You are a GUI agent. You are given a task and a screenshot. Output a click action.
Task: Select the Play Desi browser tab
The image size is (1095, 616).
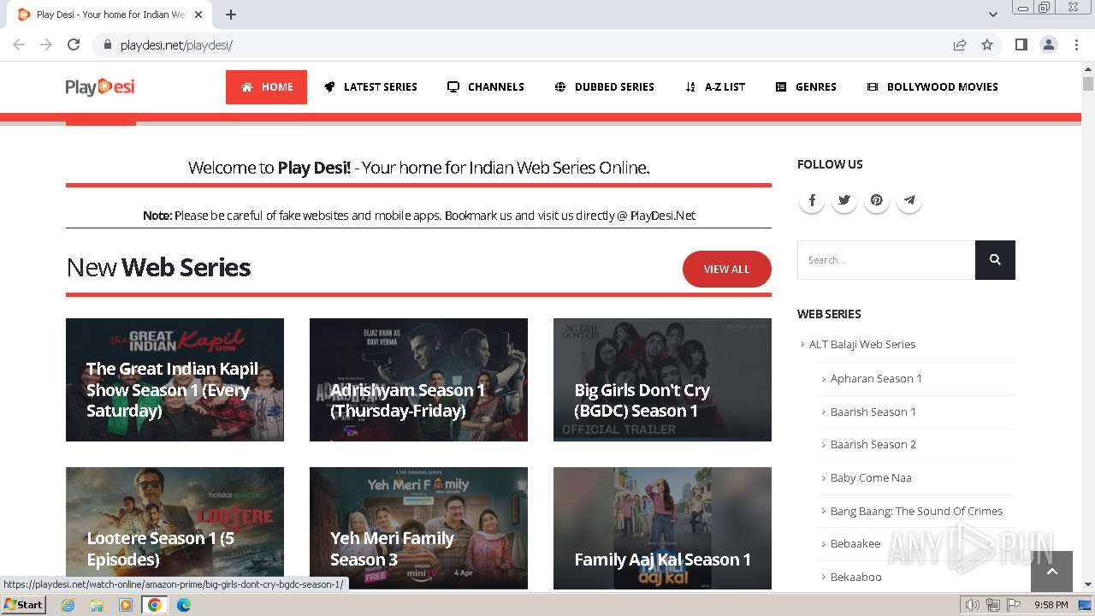[110, 15]
